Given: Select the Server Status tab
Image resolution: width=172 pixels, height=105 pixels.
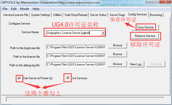Looking at the screenshot, I should pyautogui.click(x=98, y=15).
